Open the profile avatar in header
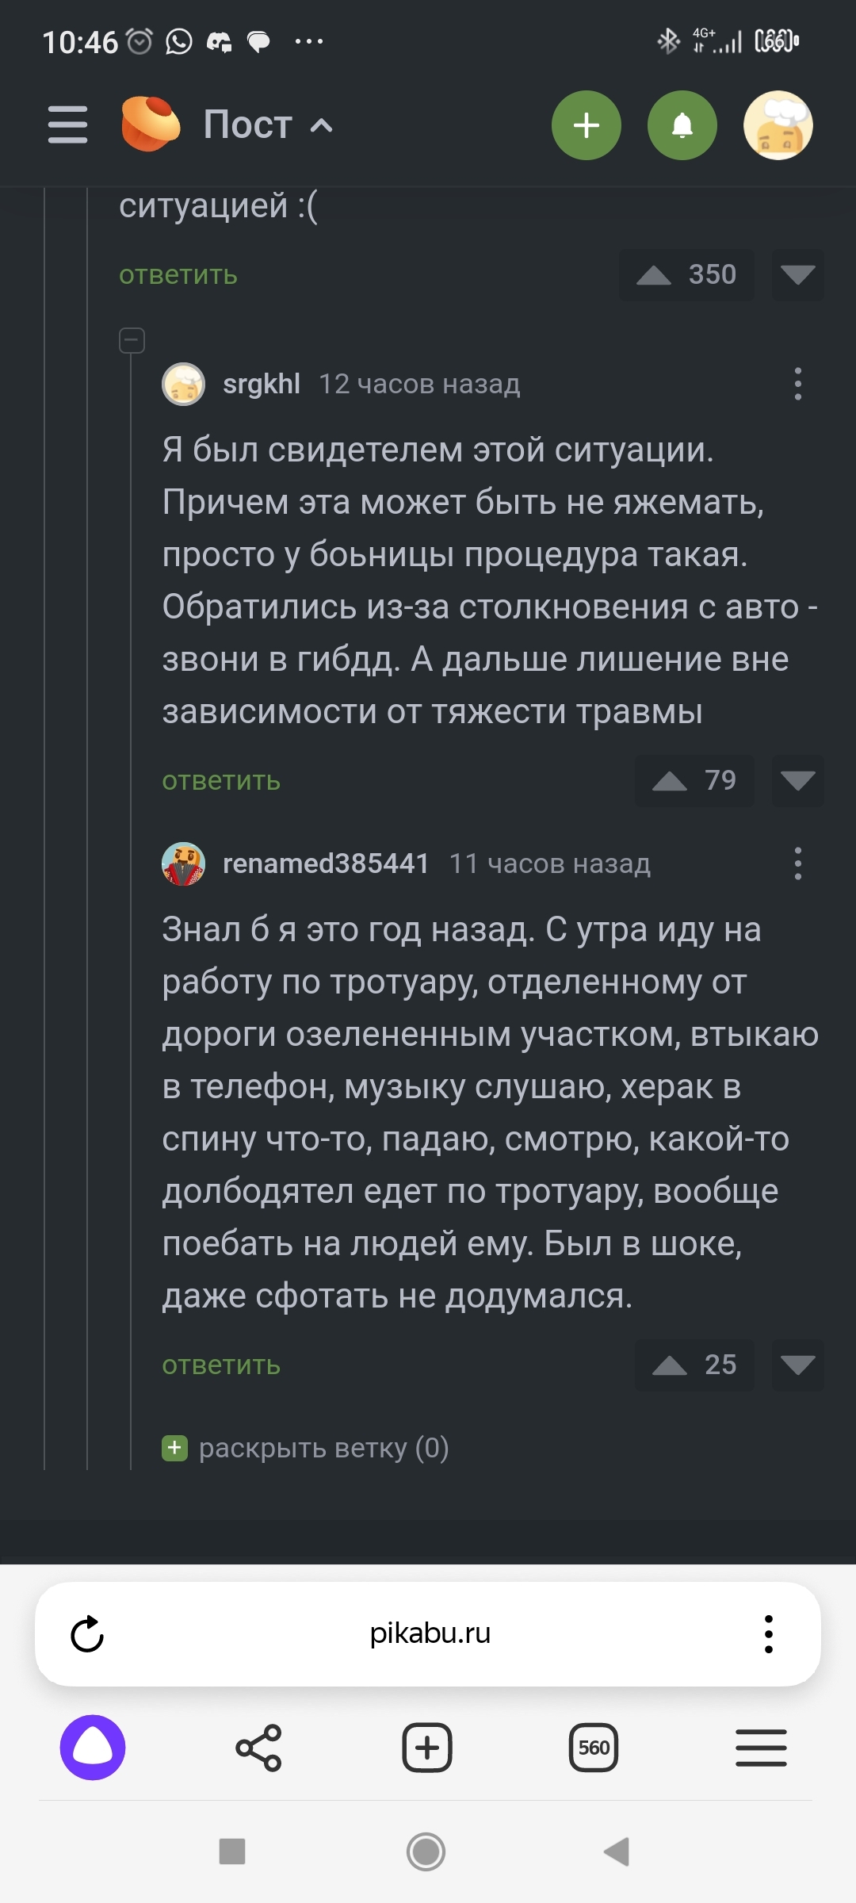This screenshot has height=1903, width=856. pyautogui.click(x=778, y=125)
